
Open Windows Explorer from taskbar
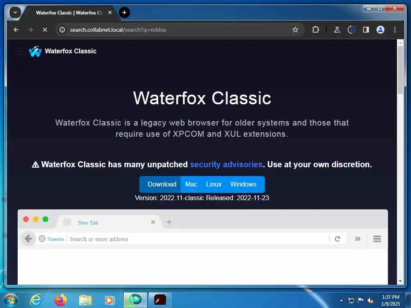[x=85, y=300]
